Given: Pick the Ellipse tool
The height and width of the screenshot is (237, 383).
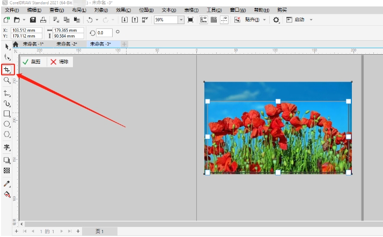Looking at the screenshot, I should click(7, 124).
